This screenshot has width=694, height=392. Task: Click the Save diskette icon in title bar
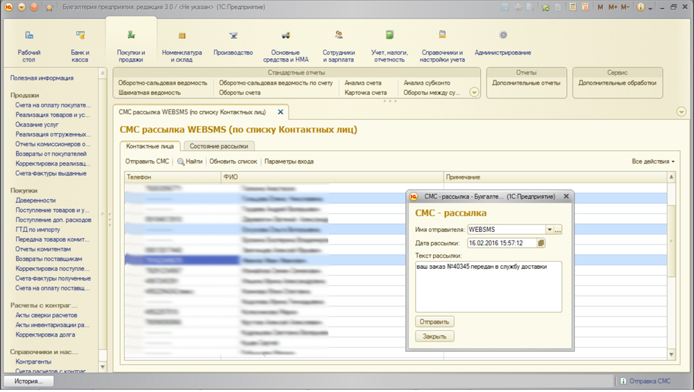tap(505, 7)
